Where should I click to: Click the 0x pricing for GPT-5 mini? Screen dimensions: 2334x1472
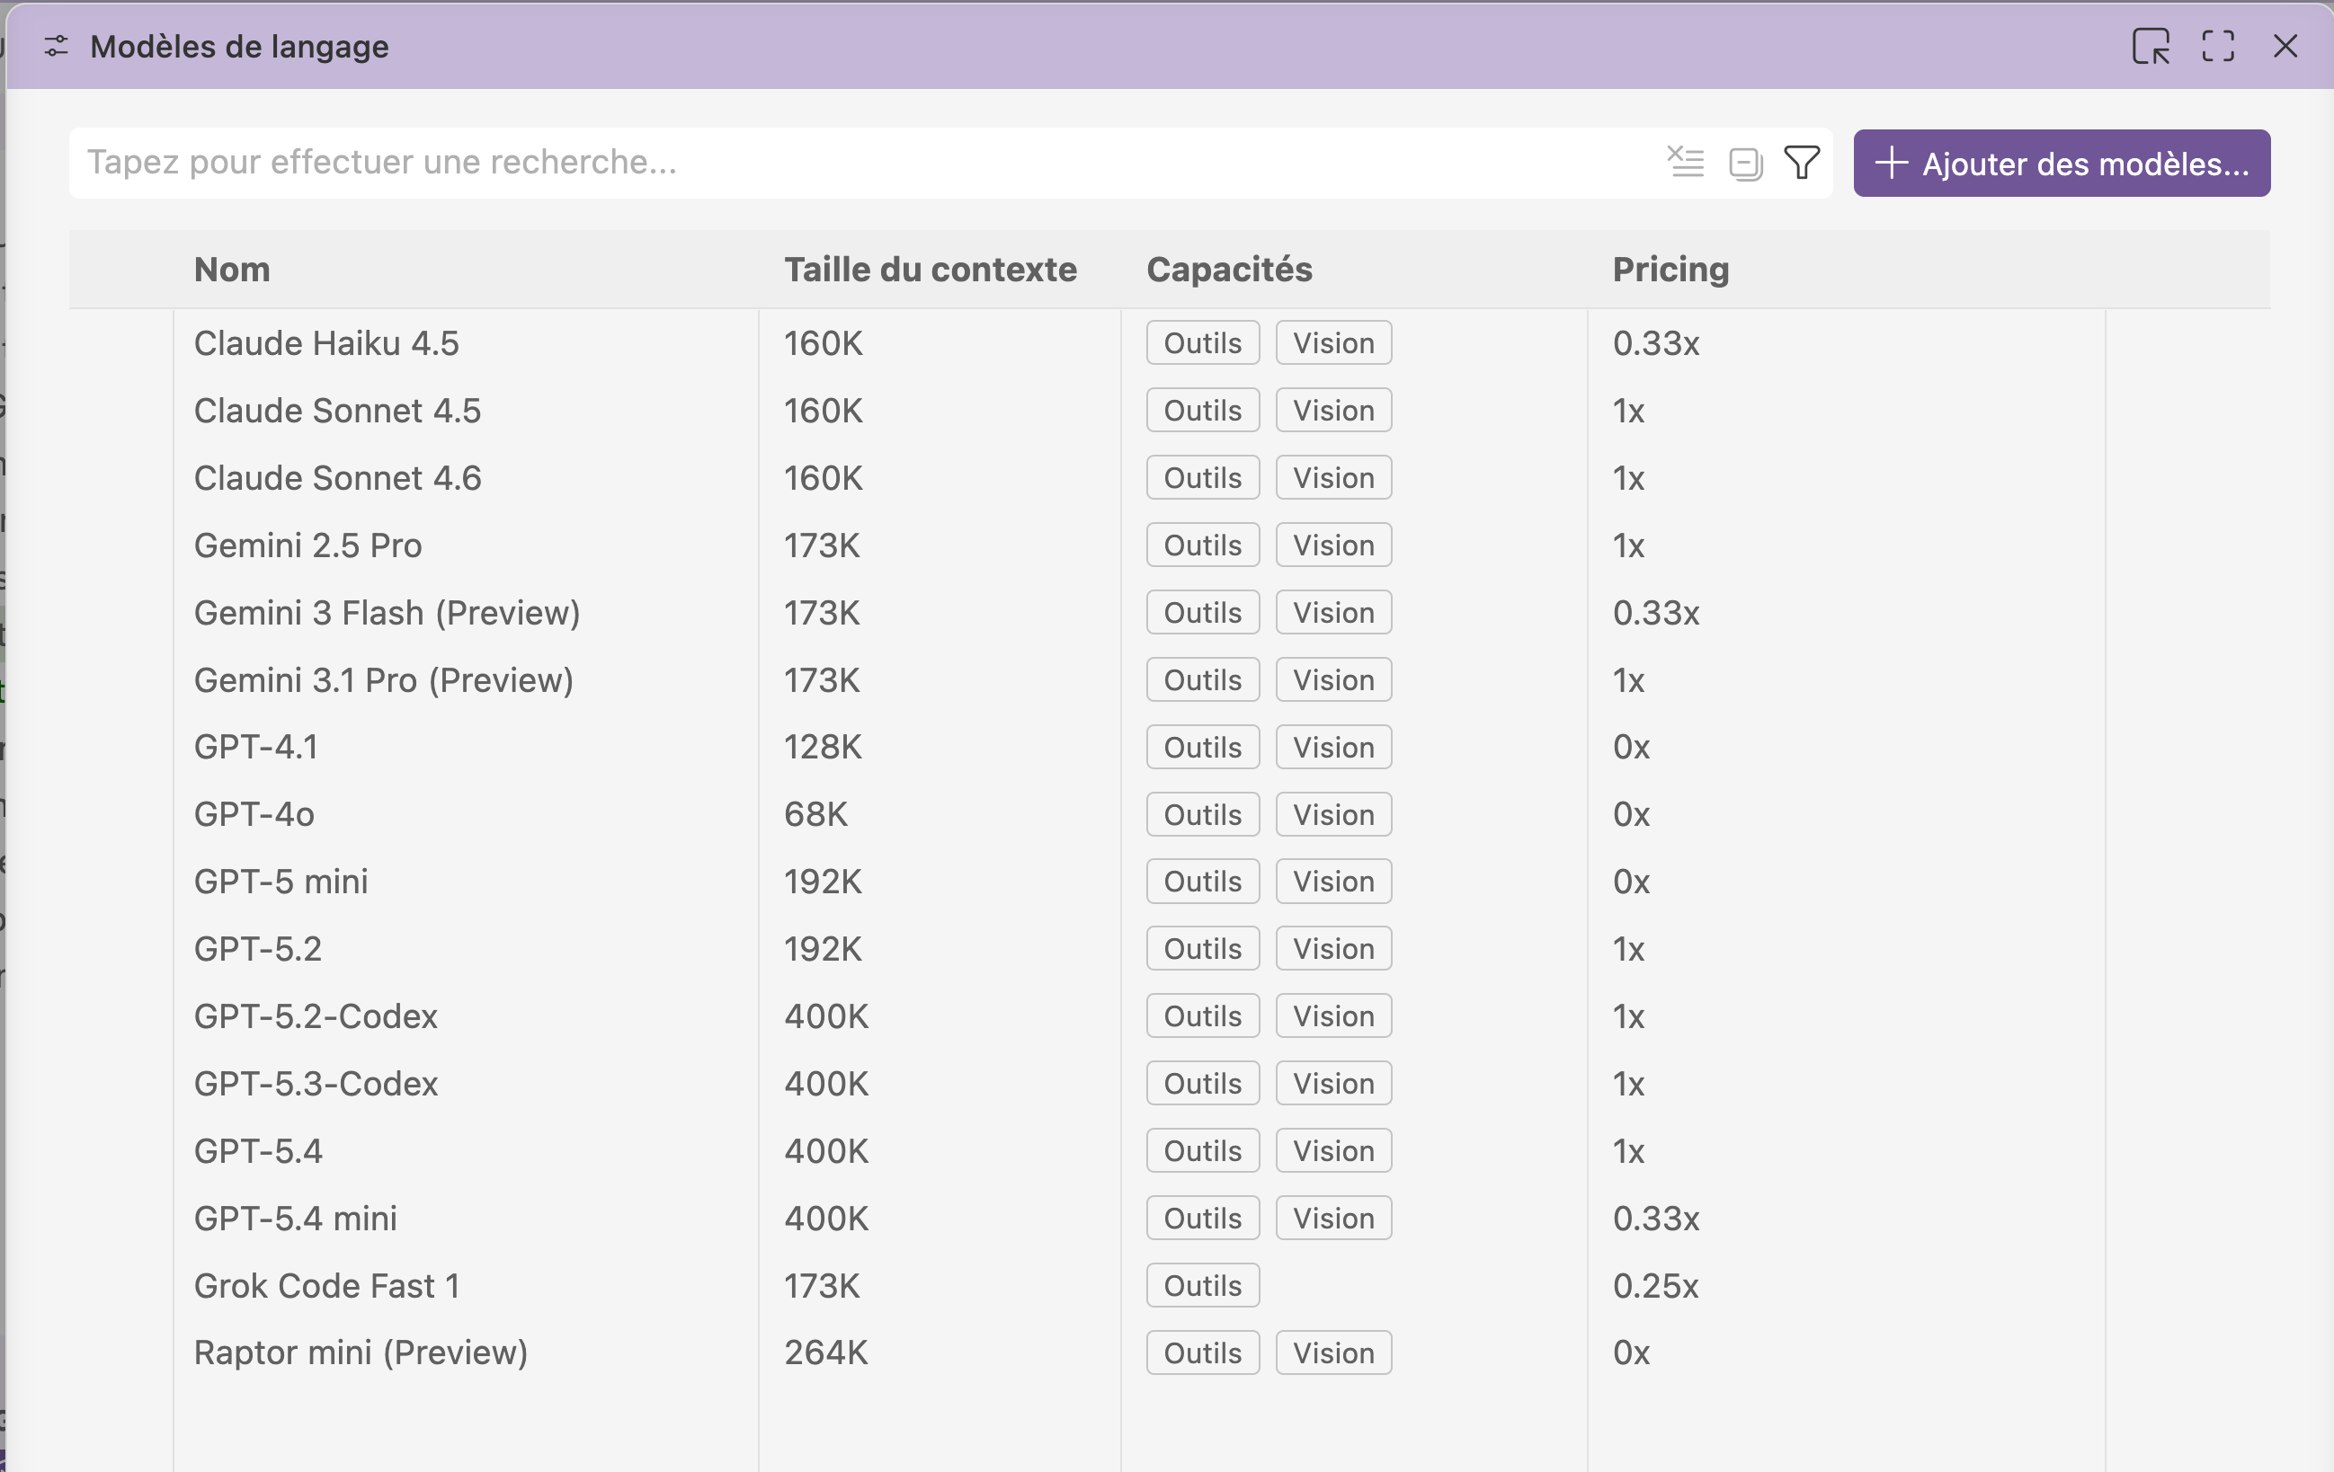point(1631,882)
